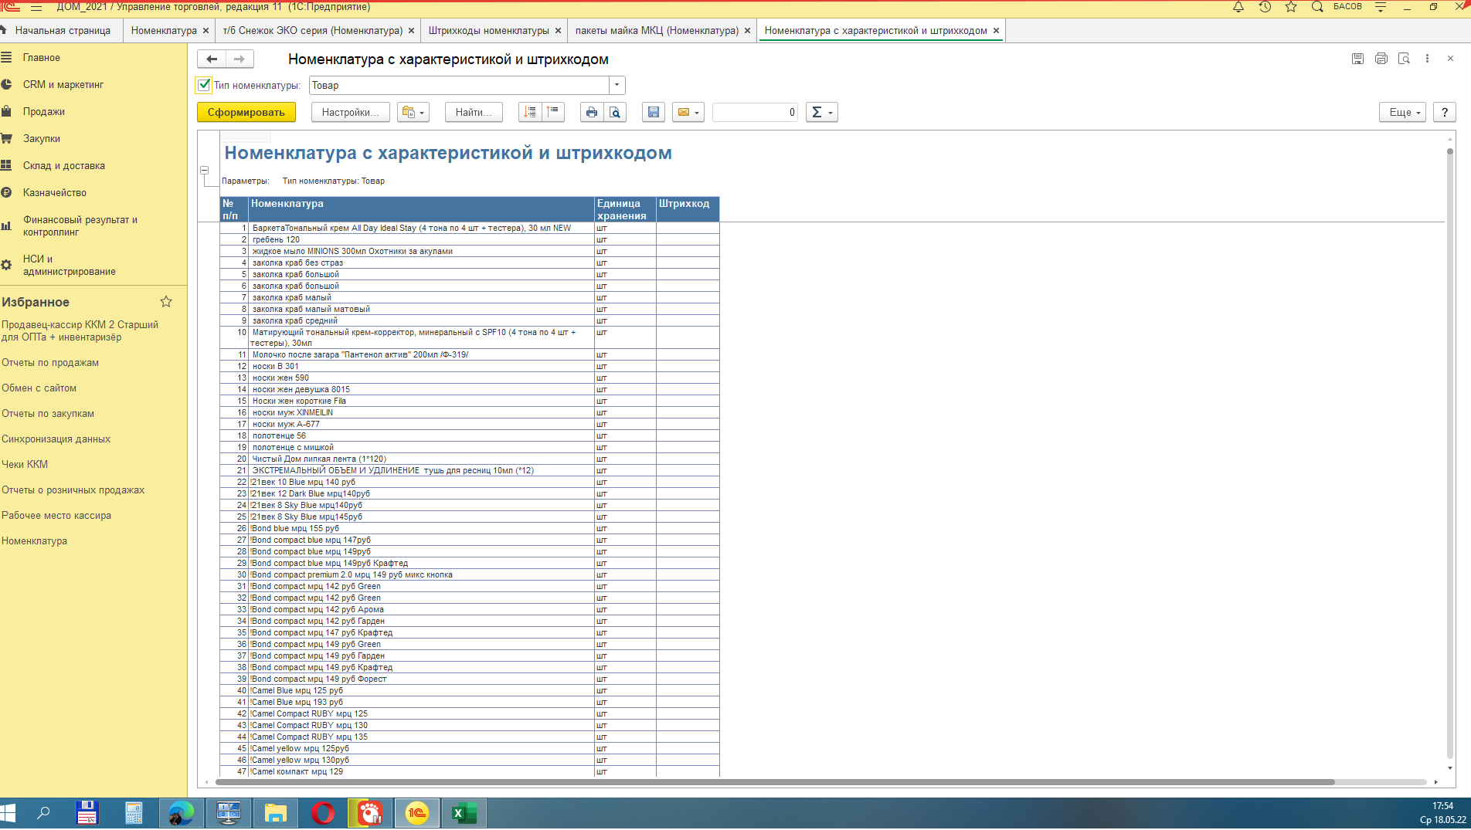Switch to пакеты майка МКЦ tab

[657, 31]
